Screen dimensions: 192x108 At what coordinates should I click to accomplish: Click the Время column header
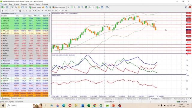point(45,16)
